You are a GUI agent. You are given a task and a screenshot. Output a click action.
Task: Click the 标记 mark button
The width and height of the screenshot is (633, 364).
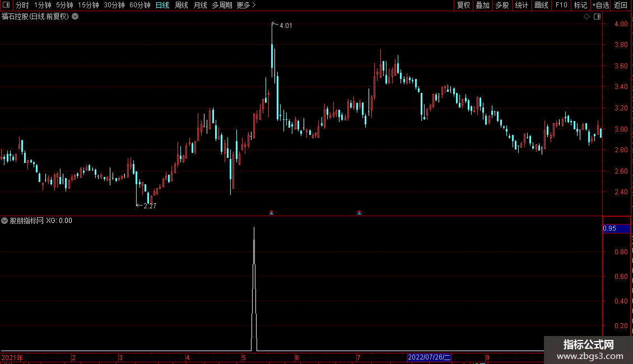point(580,5)
